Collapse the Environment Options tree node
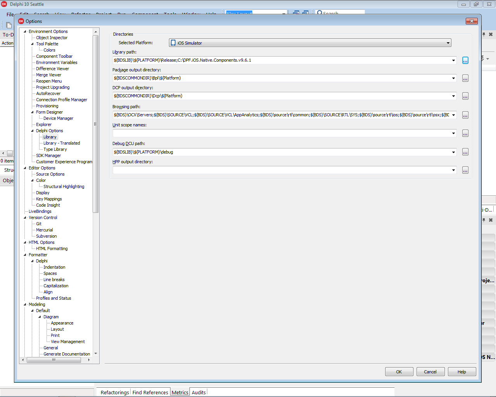496x397 pixels. tap(25, 32)
